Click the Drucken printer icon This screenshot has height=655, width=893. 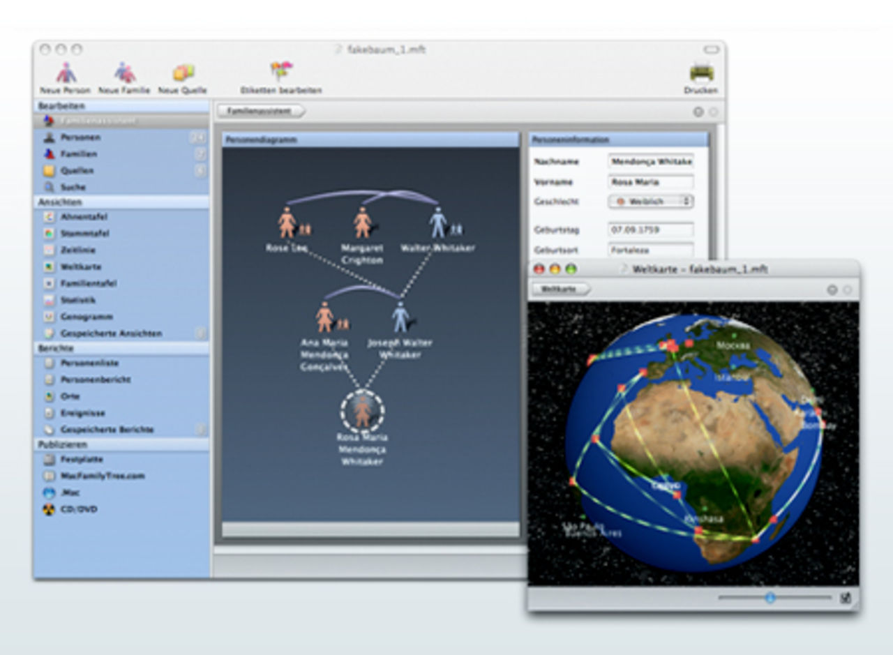[700, 73]
